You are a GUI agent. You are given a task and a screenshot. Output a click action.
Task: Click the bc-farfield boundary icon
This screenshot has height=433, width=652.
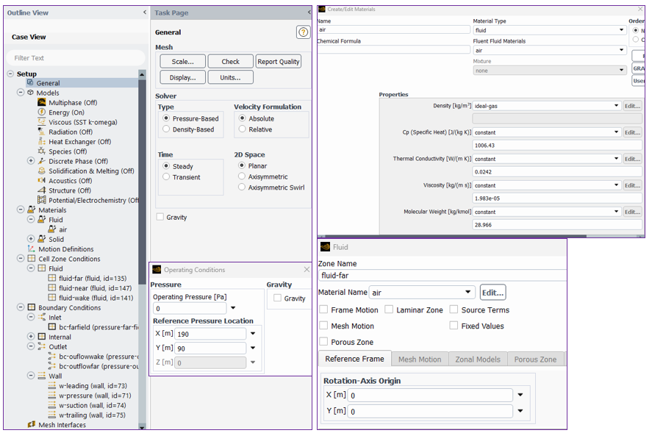[52, 326]
